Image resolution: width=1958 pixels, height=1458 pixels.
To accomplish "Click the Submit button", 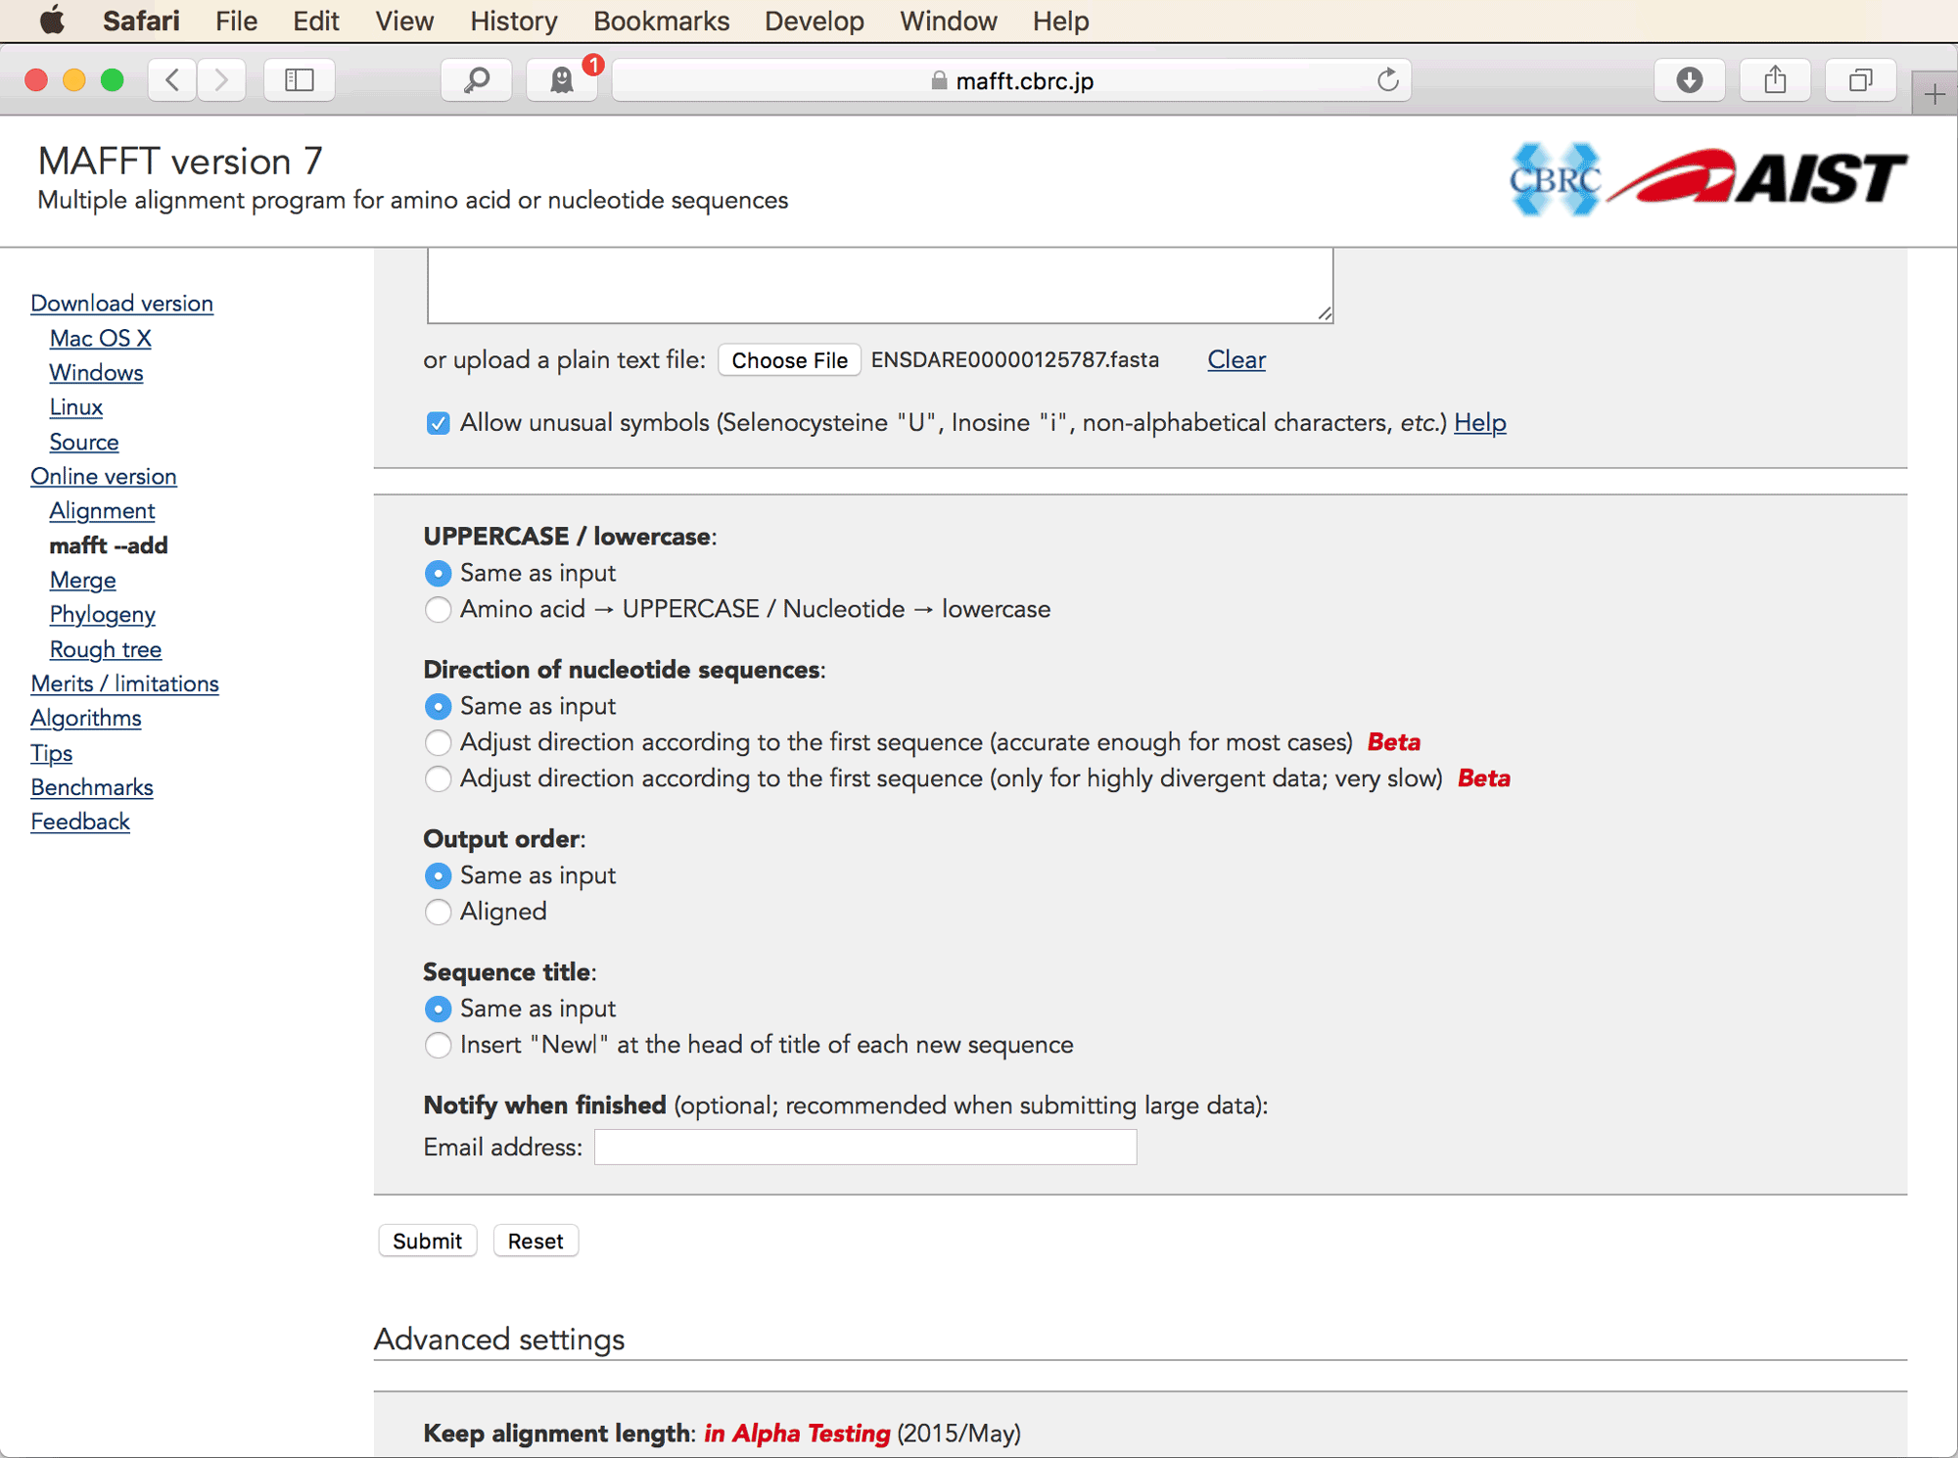I will click(427, 1241).
